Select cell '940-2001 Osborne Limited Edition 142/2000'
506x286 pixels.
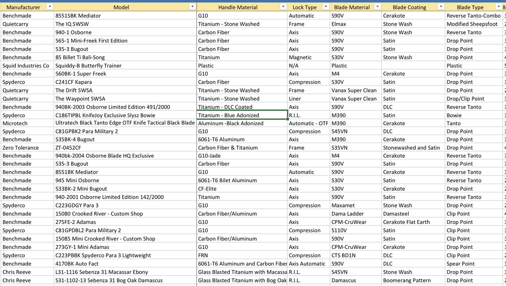point(125,197)
